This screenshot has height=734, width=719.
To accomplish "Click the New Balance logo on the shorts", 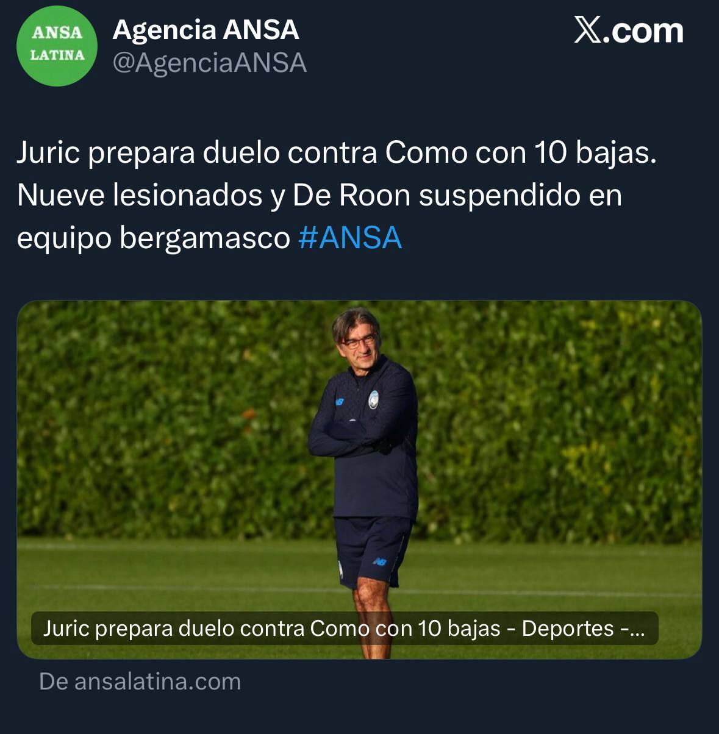I will point(380,561).
